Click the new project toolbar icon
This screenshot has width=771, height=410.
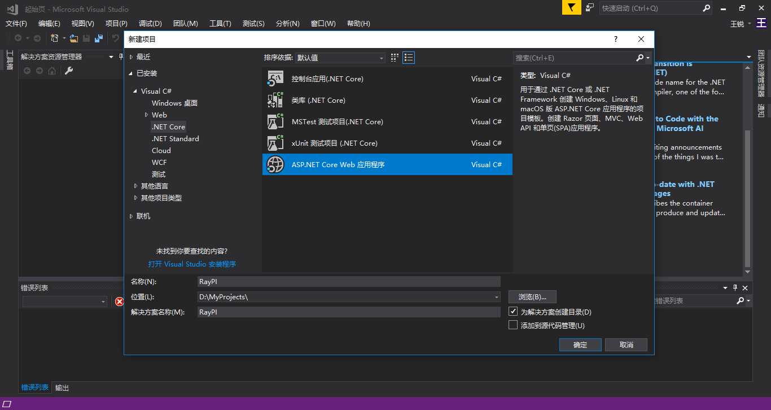pyautogui.click(x=55, y=38)
